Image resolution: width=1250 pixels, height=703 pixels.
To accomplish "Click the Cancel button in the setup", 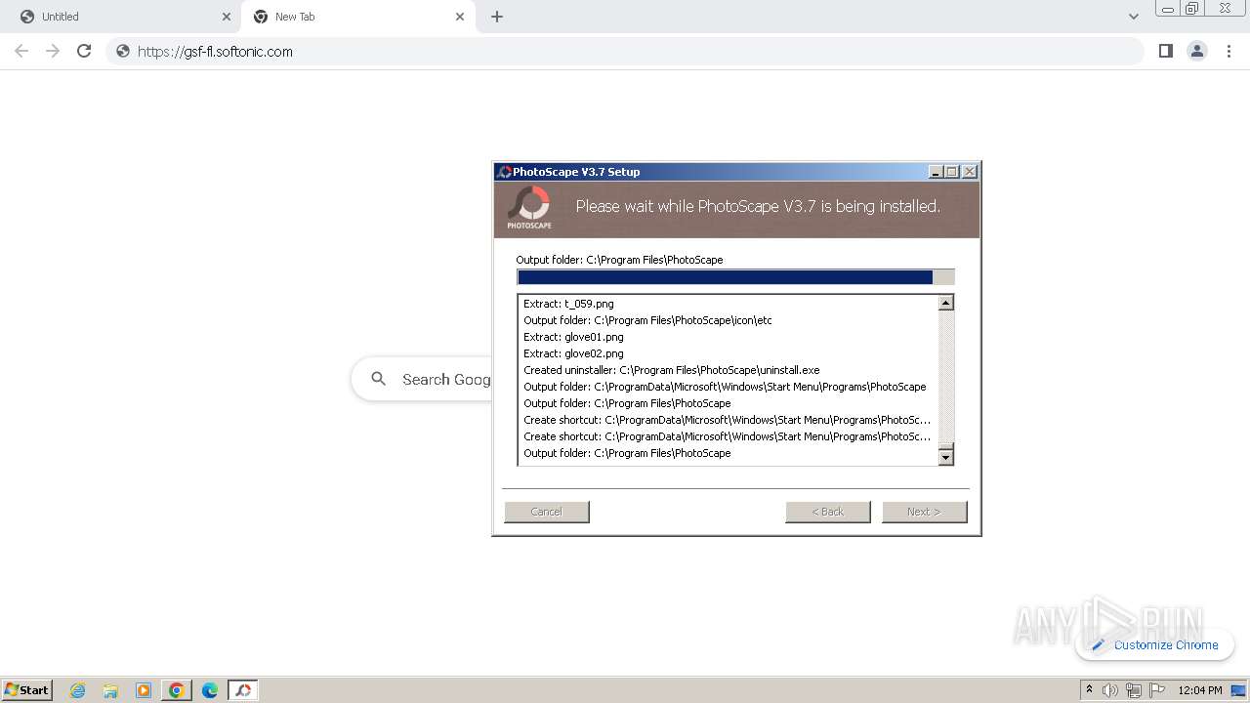I will (x=547, y=512).
